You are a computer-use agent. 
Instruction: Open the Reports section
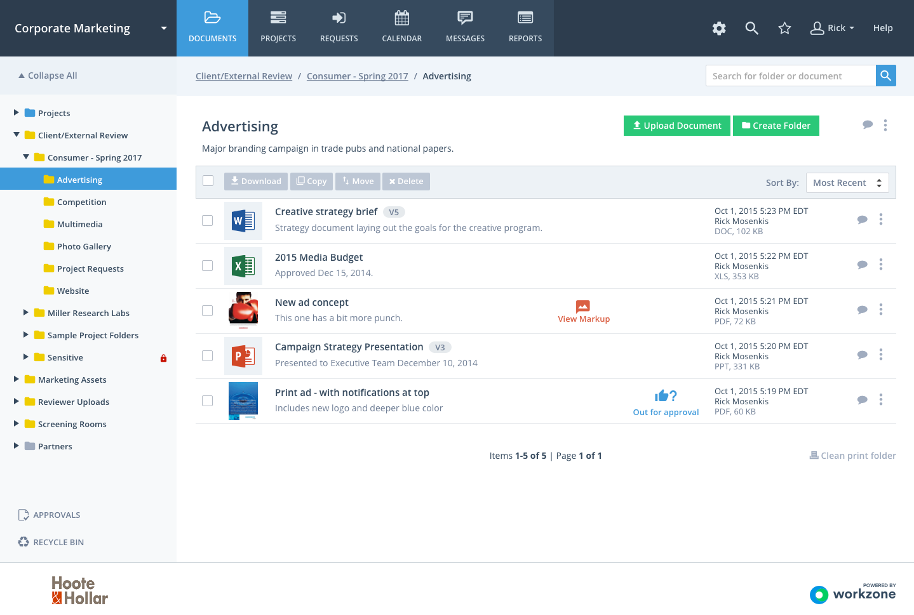click(x=525, y=28)
